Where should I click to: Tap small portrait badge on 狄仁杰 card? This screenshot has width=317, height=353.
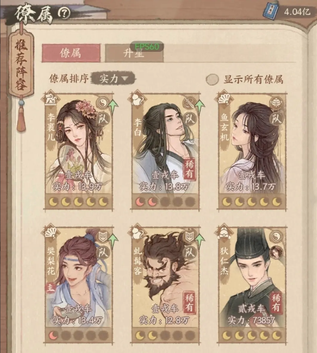[x=277, y=252]
